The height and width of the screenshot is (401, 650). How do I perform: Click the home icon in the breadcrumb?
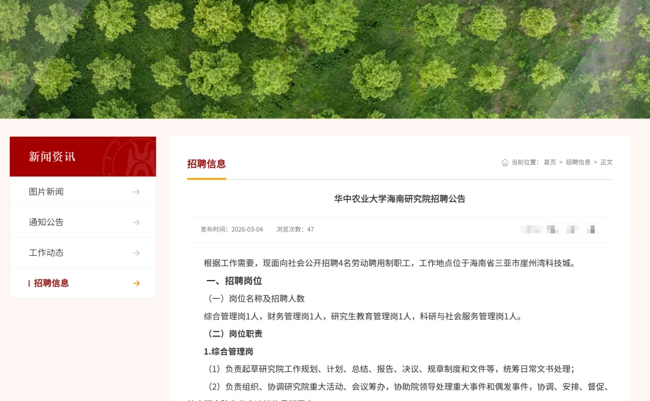[504, 162]
